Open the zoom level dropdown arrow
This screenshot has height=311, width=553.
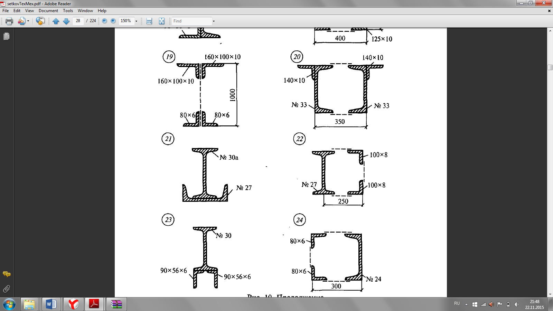(136, 21)
